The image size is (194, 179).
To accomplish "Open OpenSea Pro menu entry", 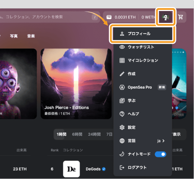I will pos(143,87).
